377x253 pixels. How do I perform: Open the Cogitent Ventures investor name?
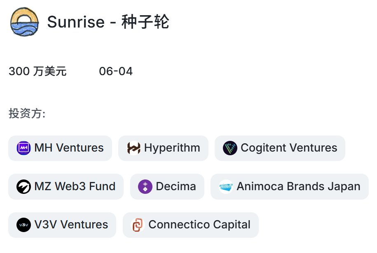point(289,147)
